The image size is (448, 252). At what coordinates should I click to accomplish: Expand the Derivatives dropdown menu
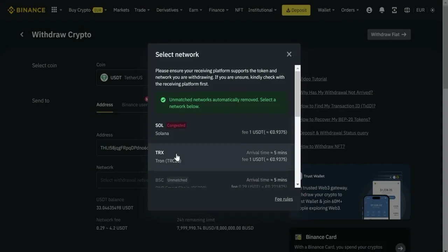pyautogui.click(x=170, y=10)
